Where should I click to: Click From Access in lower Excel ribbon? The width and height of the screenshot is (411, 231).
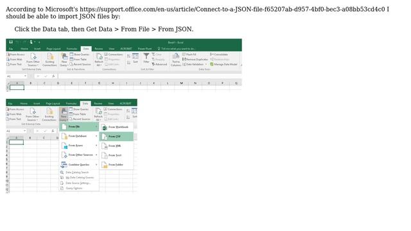[x=15, y=109]
